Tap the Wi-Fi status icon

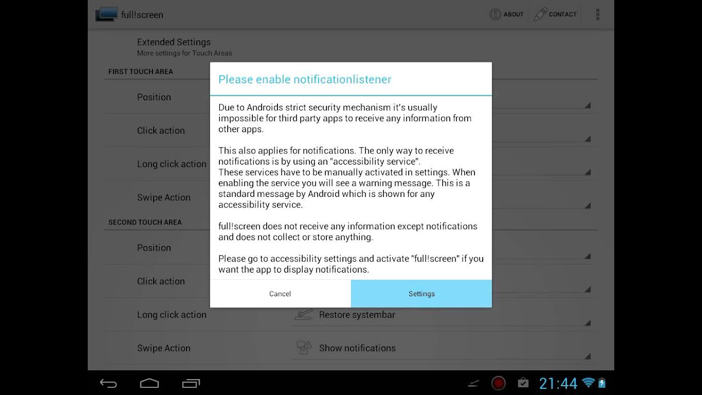(588, 382)
